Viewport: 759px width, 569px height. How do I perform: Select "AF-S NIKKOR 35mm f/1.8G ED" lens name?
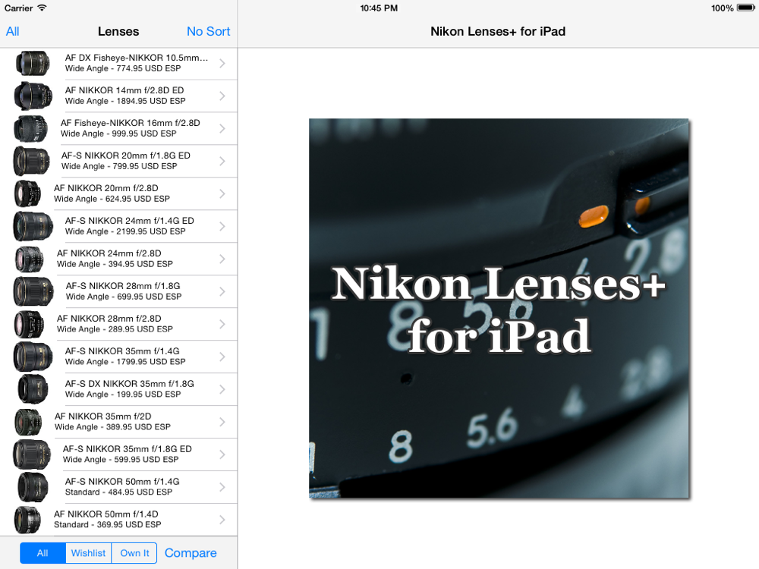[x=128, y=448]
